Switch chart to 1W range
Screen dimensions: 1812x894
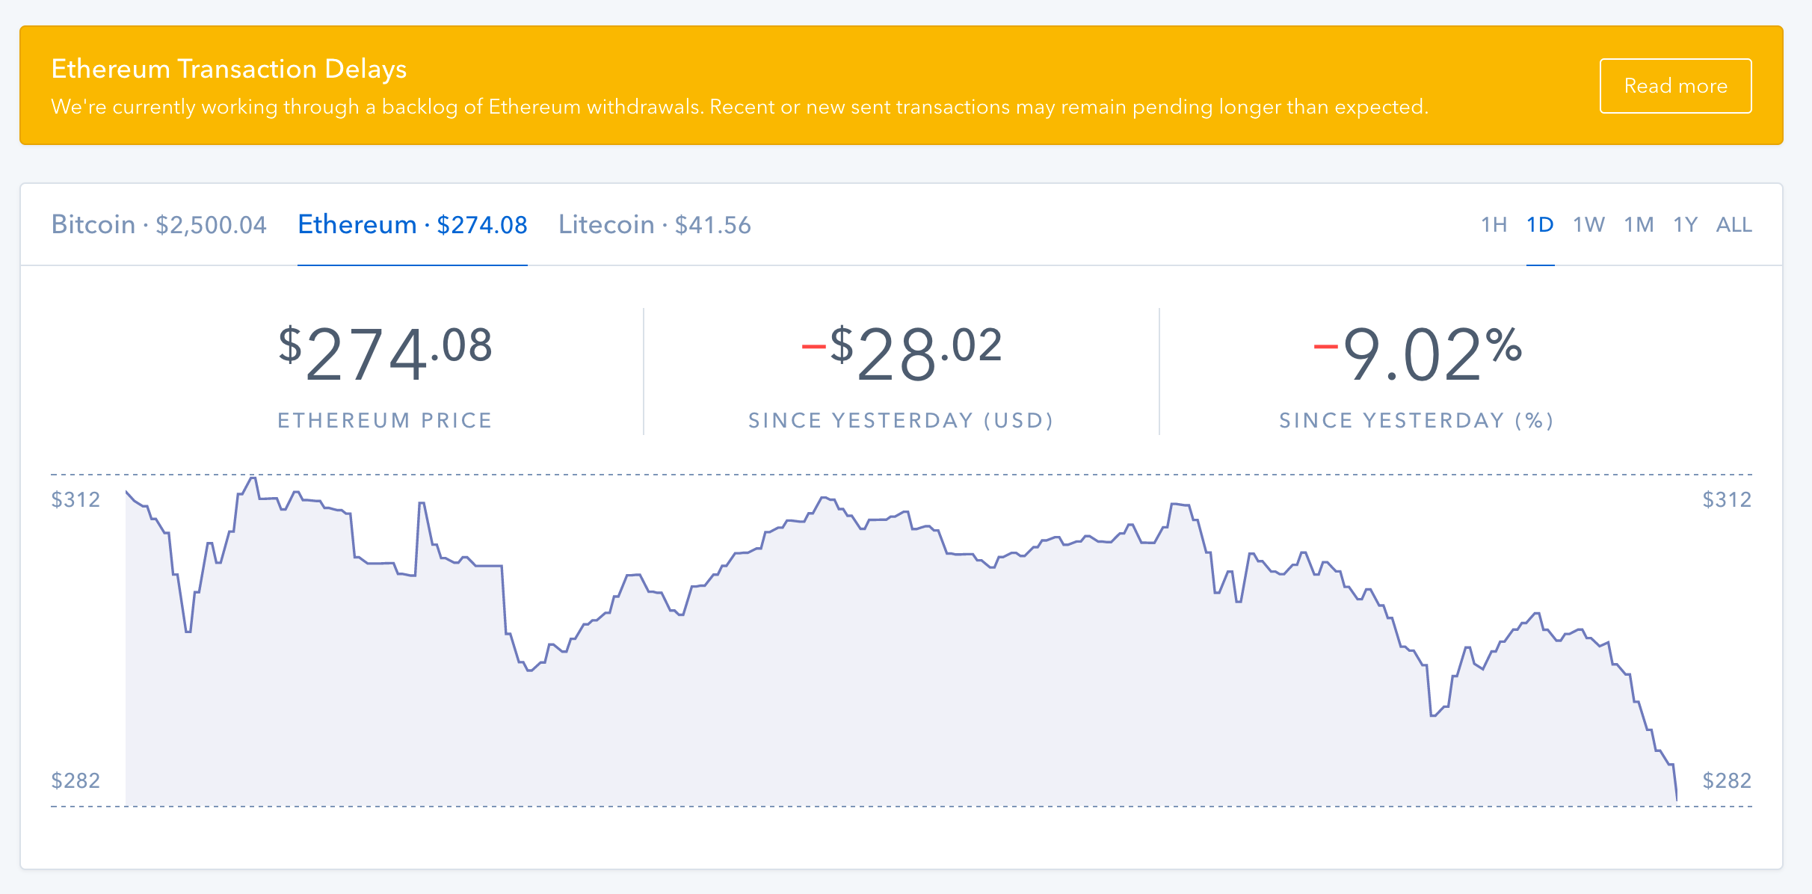pos(1588,225)
